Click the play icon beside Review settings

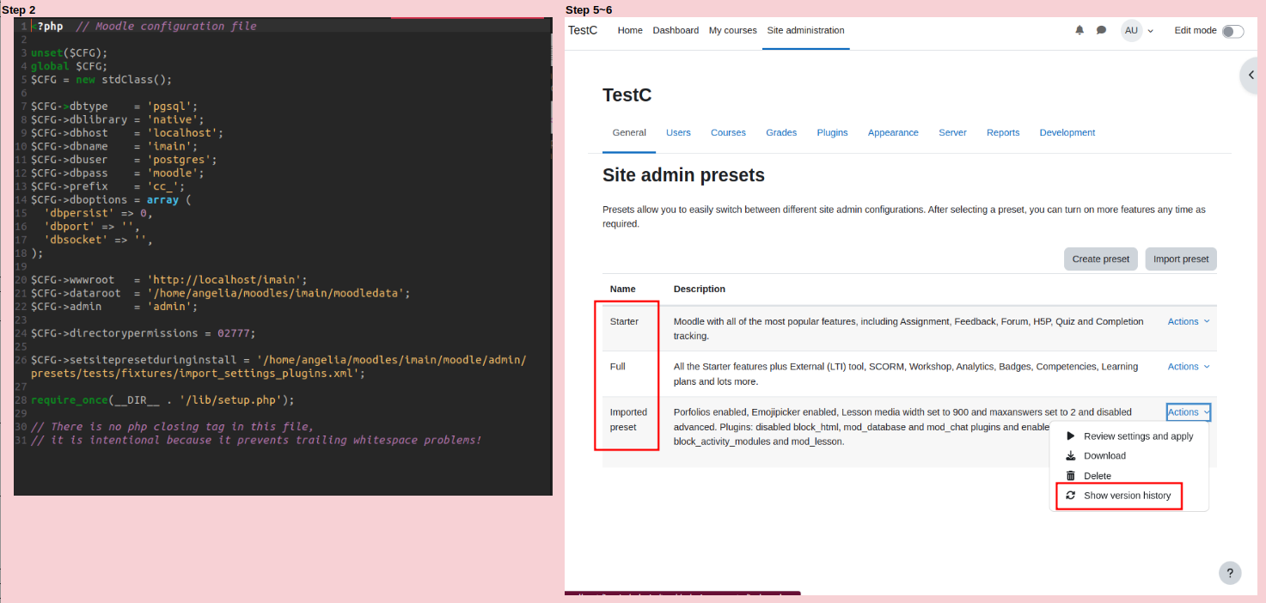click(1070, 436)
